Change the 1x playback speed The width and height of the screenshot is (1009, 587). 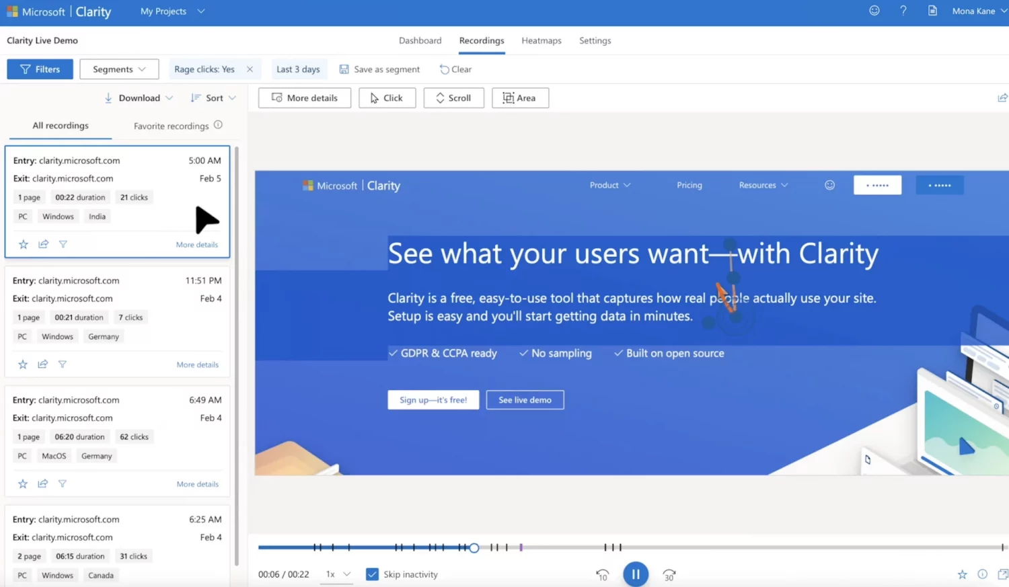click(337, 574)
